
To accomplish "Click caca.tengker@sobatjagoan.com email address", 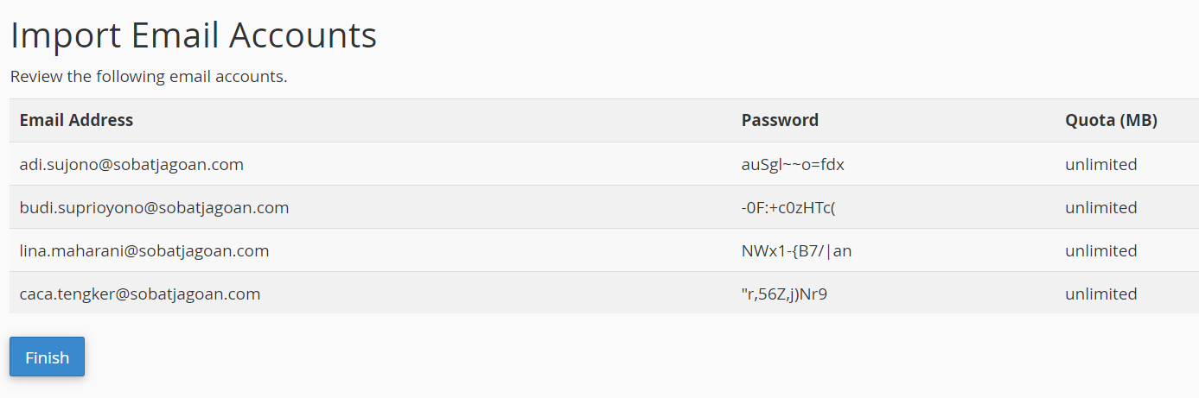I will [x=140, y=294].
